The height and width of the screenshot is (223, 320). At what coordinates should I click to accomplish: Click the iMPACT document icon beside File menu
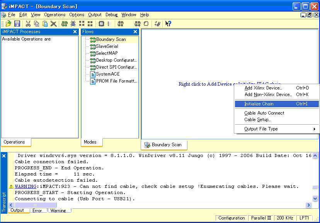(3, 15)
